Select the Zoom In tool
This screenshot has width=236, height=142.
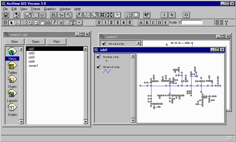click(x=30, y=23)
